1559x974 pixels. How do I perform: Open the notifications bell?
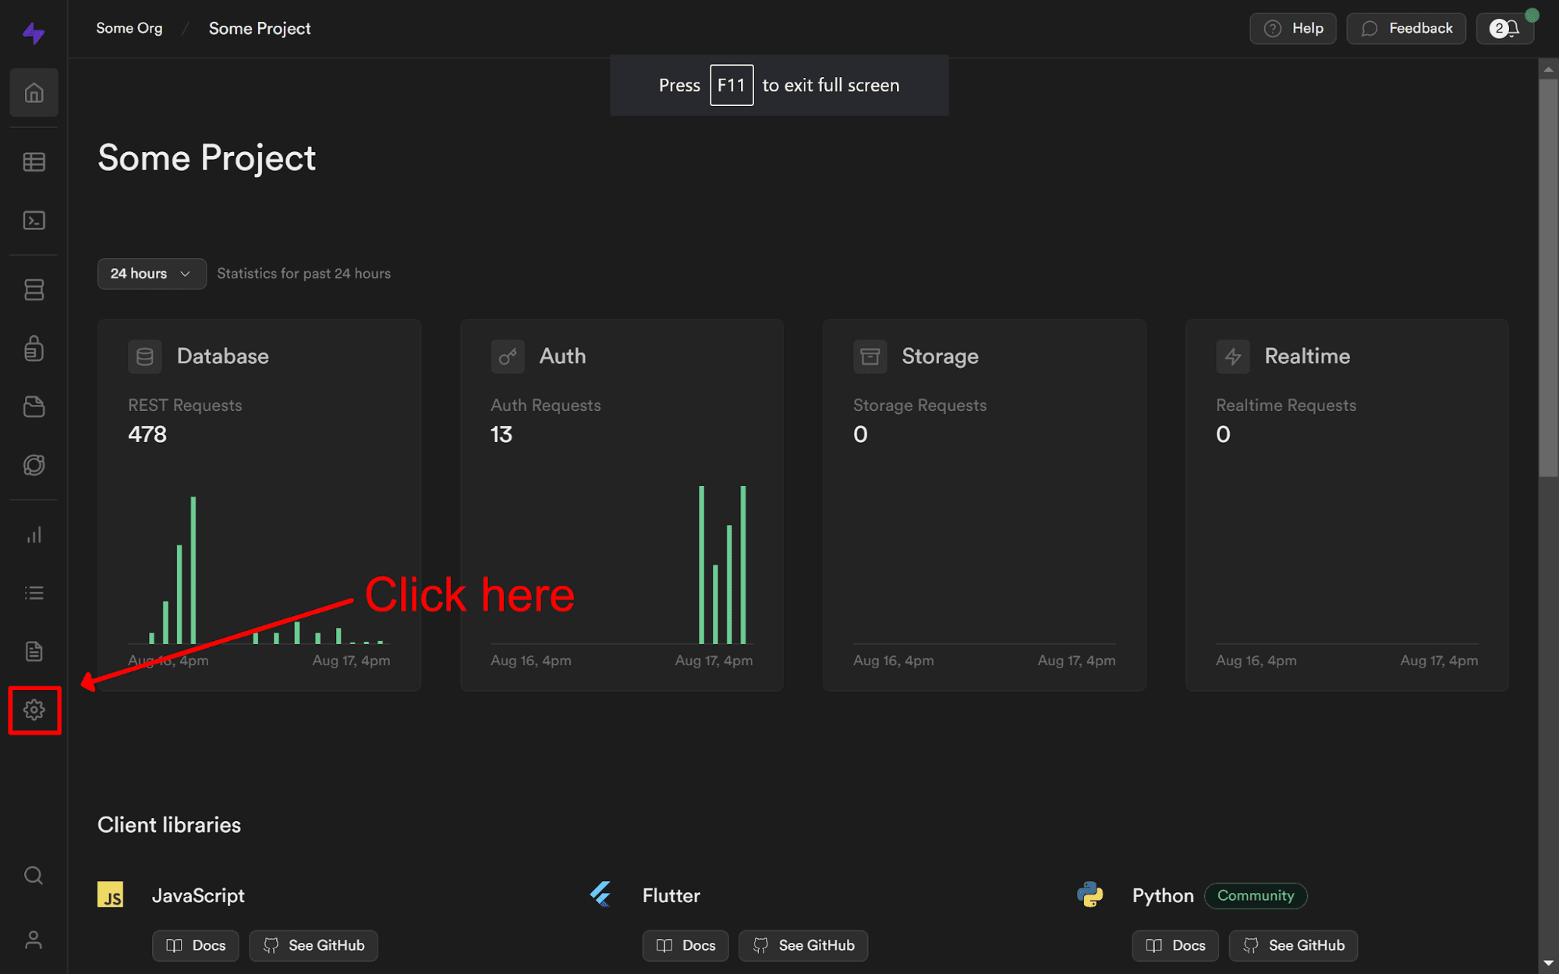click(1504, 28)
